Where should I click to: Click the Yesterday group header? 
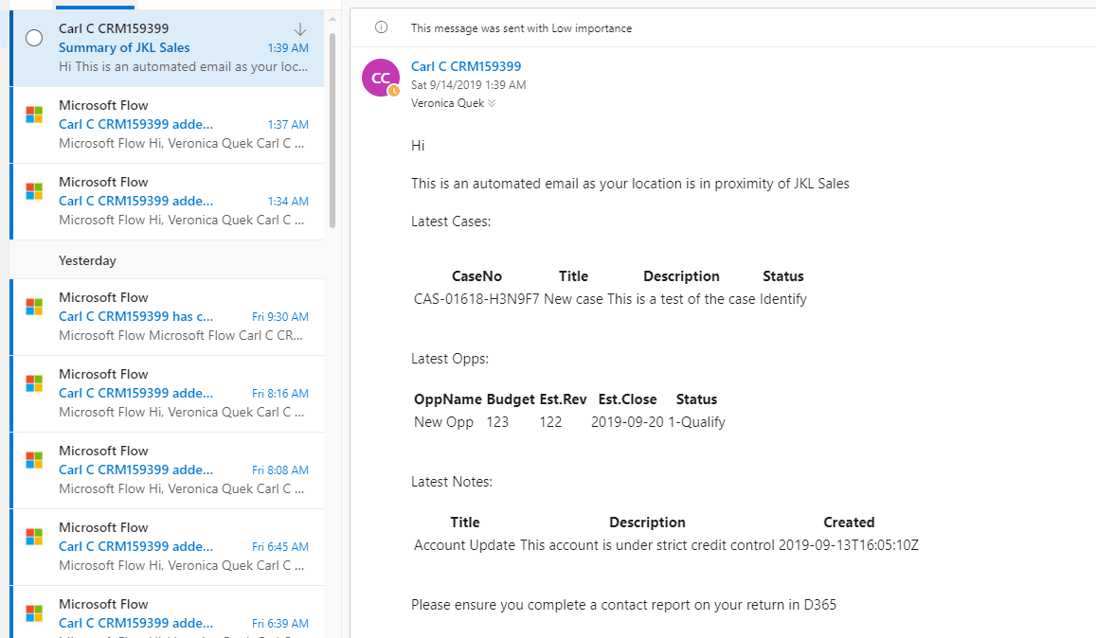point(87,260)
